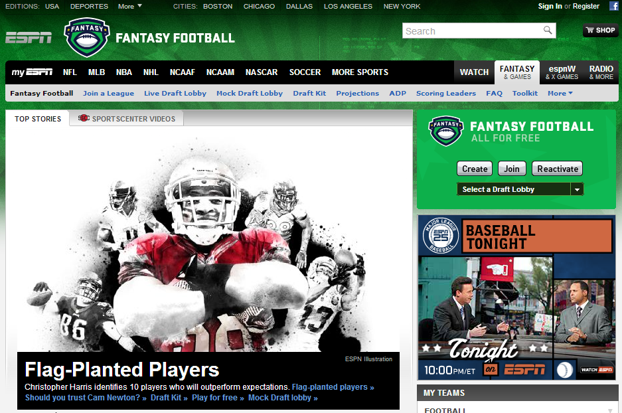
Task: Expand the More editions dropdown at the top
Action: (129, 7)
